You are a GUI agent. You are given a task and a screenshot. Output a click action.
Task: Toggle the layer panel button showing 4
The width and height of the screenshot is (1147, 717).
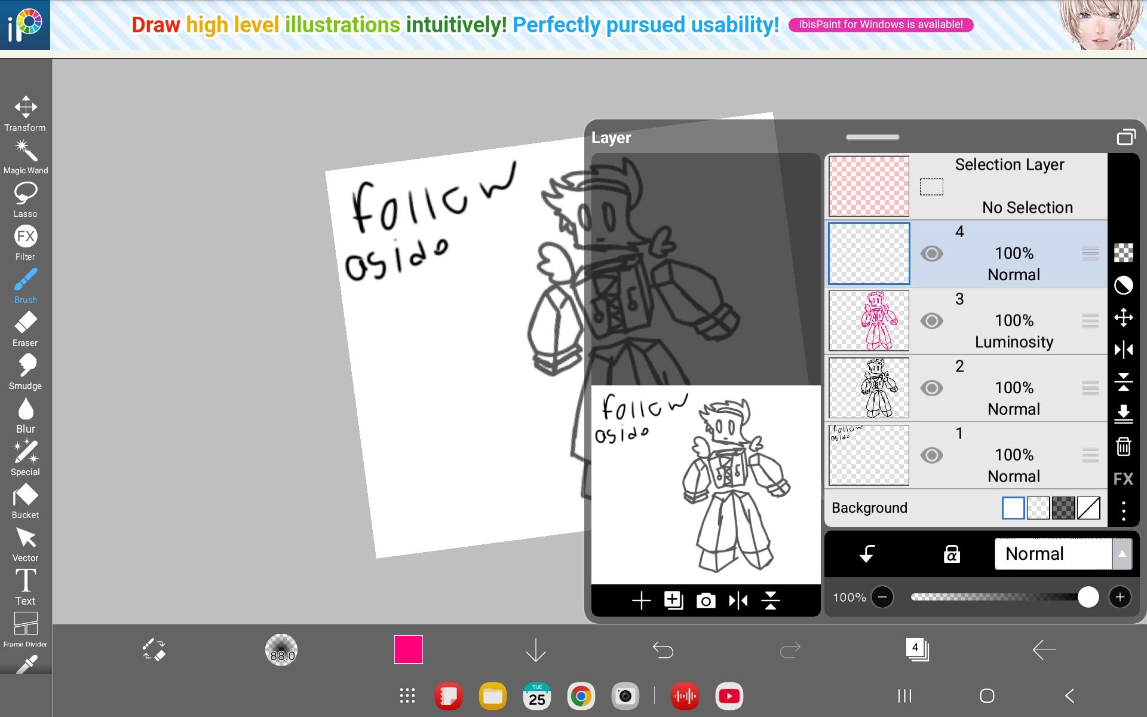[917, 649]
